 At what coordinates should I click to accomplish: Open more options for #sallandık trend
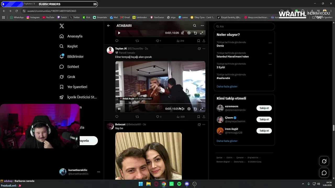point(270,75)
